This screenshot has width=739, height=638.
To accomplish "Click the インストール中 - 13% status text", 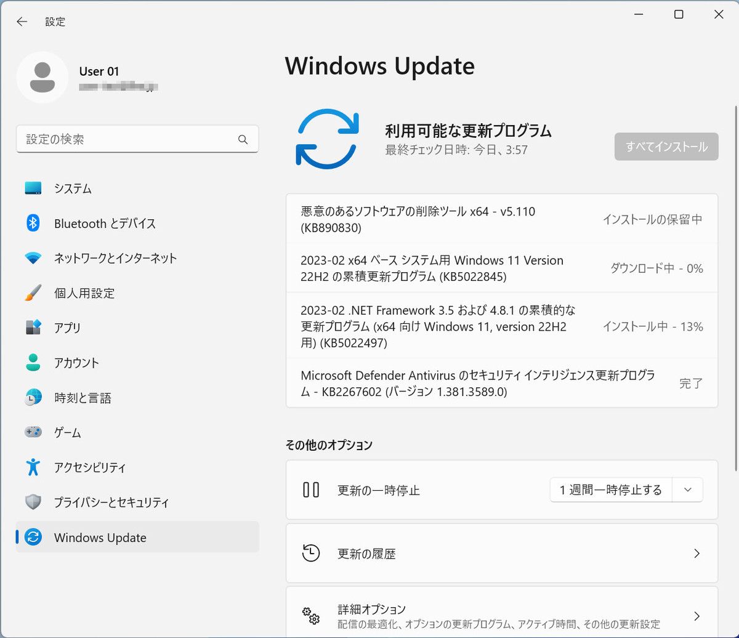I will click(x=653, y=326).
